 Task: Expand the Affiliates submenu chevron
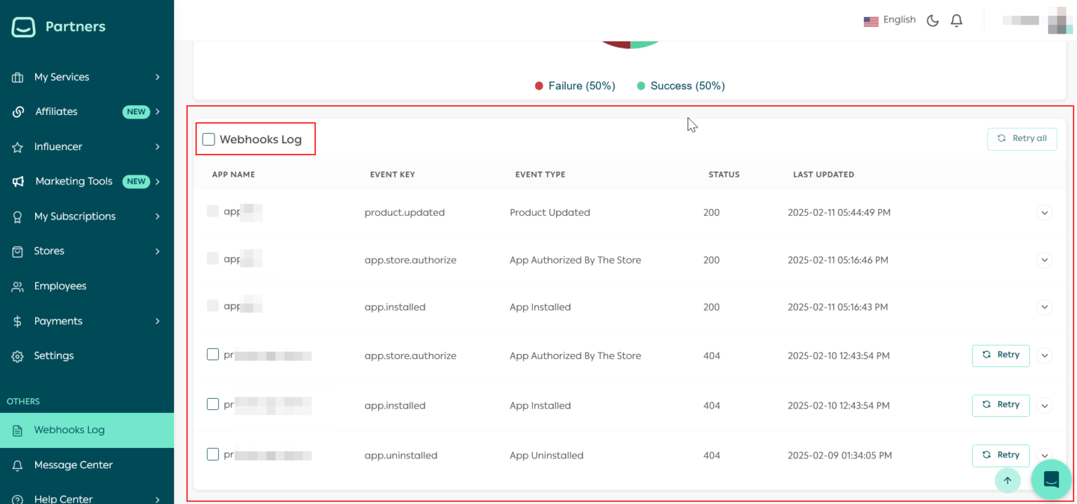[158, 111]
